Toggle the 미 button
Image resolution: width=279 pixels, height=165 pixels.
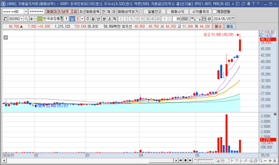coord(114,12)
